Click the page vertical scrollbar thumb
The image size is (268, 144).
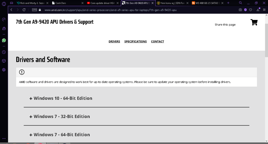coord(266,40)
